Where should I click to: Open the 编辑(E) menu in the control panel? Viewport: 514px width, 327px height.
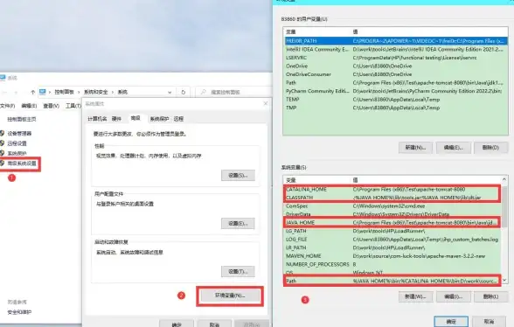tap(29, 106)
